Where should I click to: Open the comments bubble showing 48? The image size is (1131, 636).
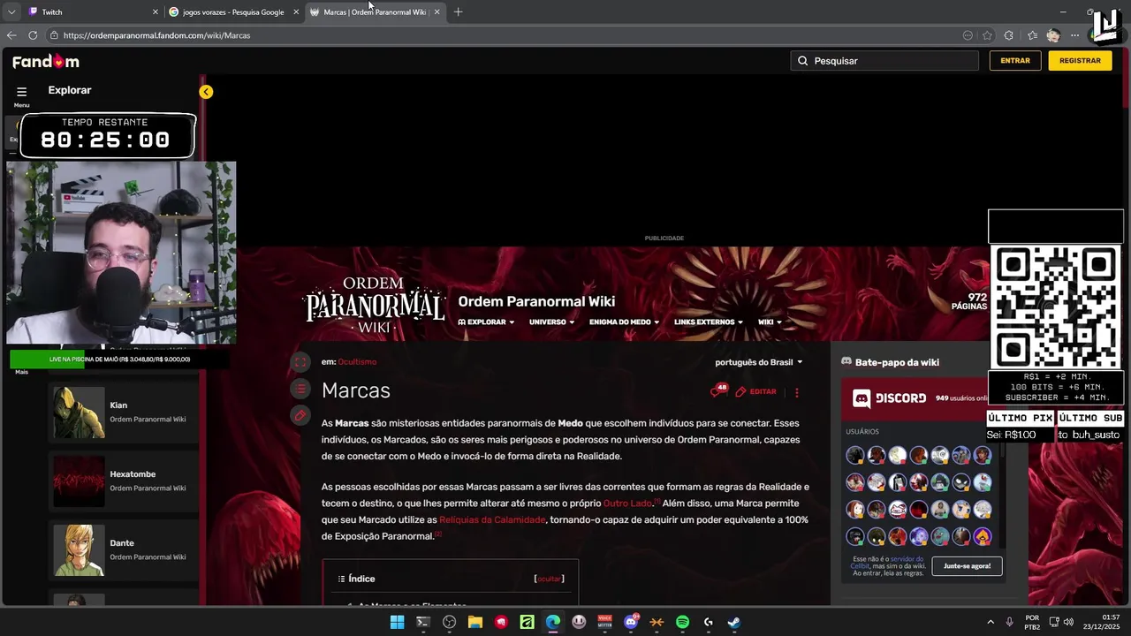pyautogui.click(x=718, y=390)
